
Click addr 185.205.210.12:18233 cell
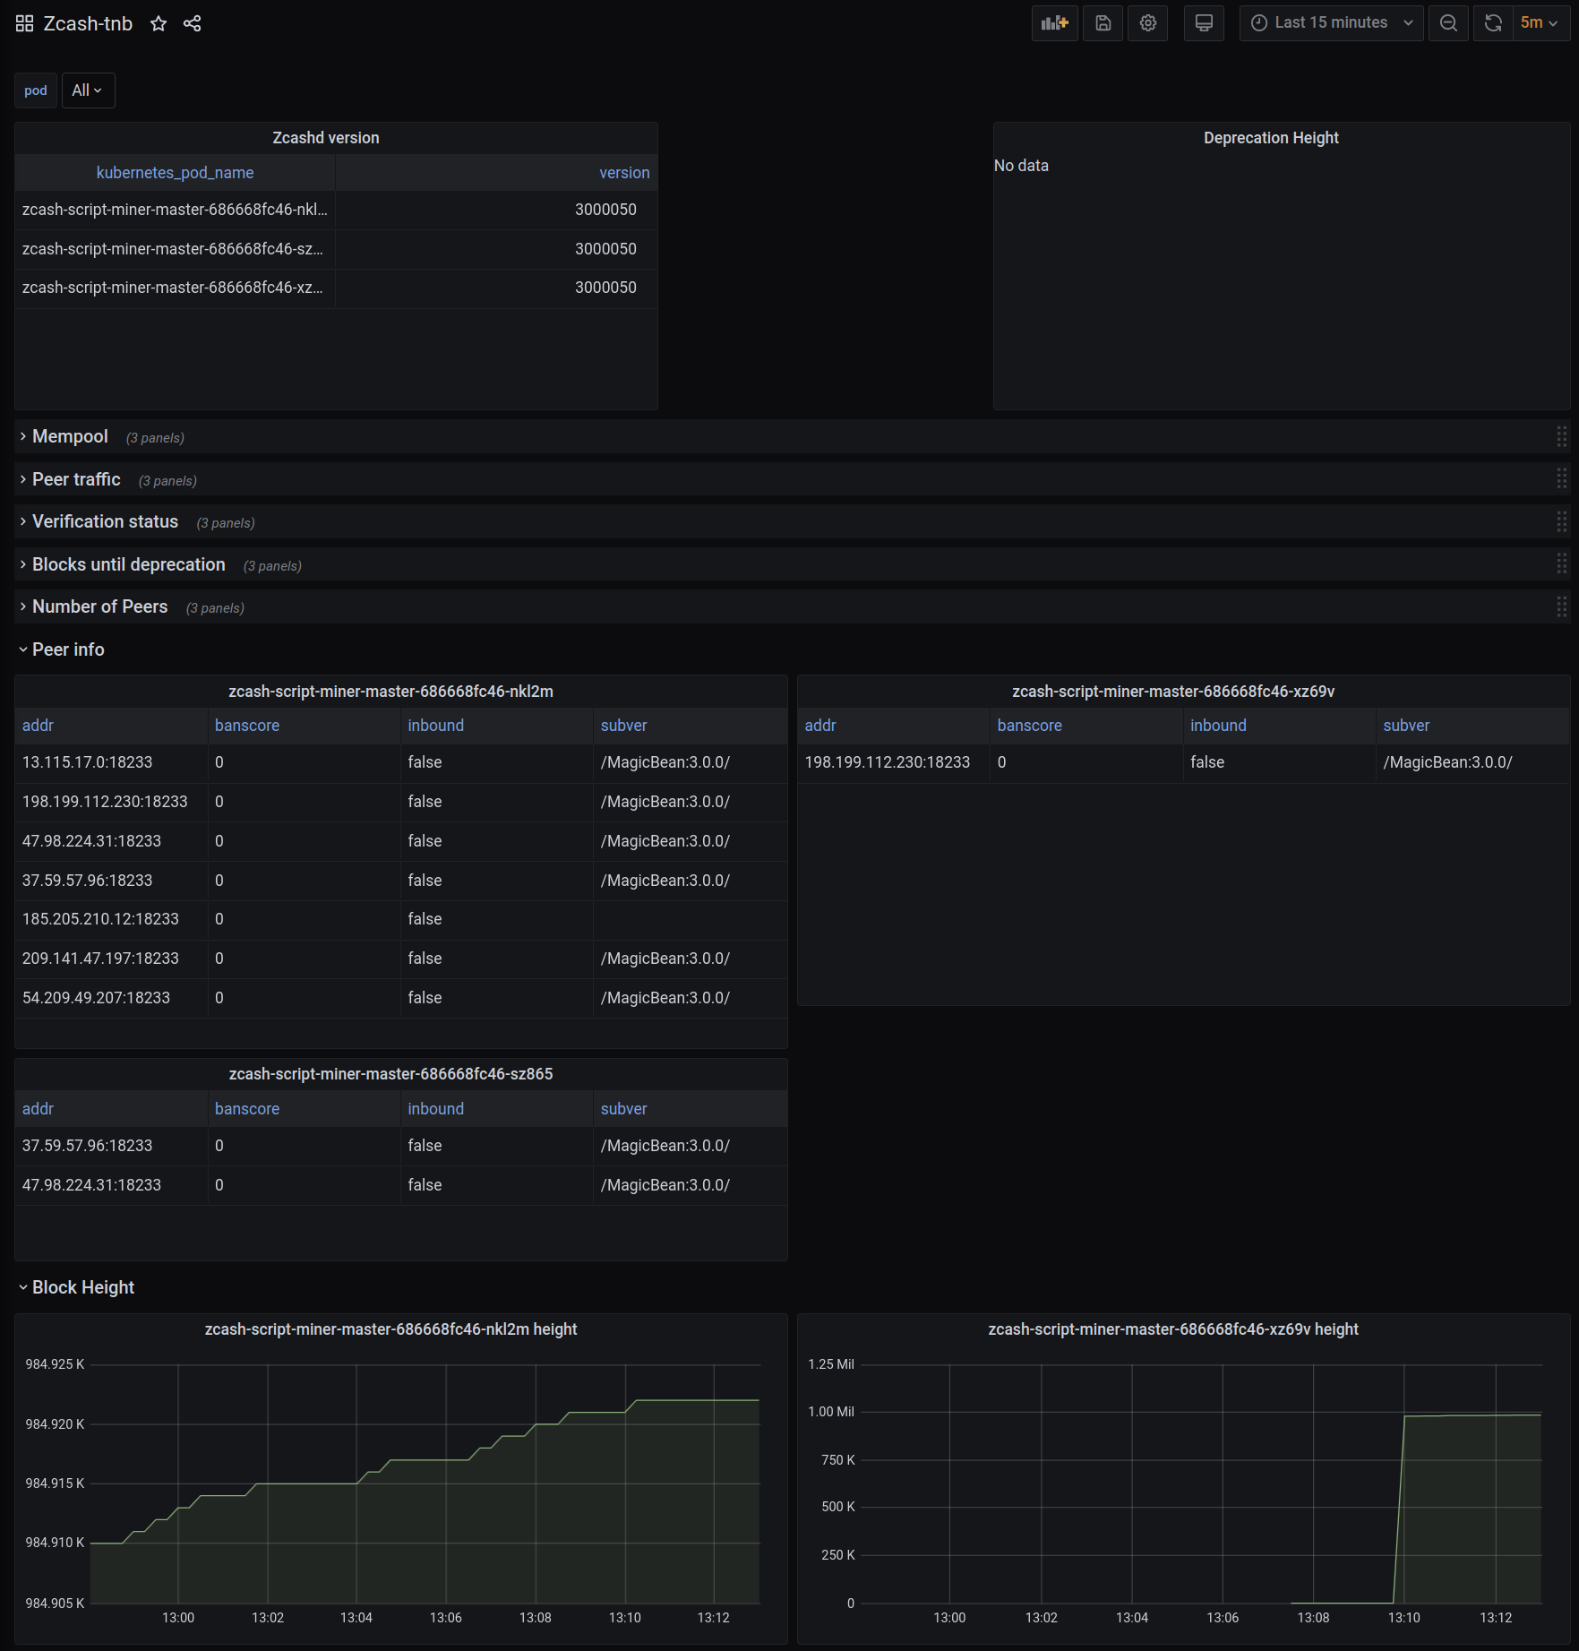coord(100,919)
